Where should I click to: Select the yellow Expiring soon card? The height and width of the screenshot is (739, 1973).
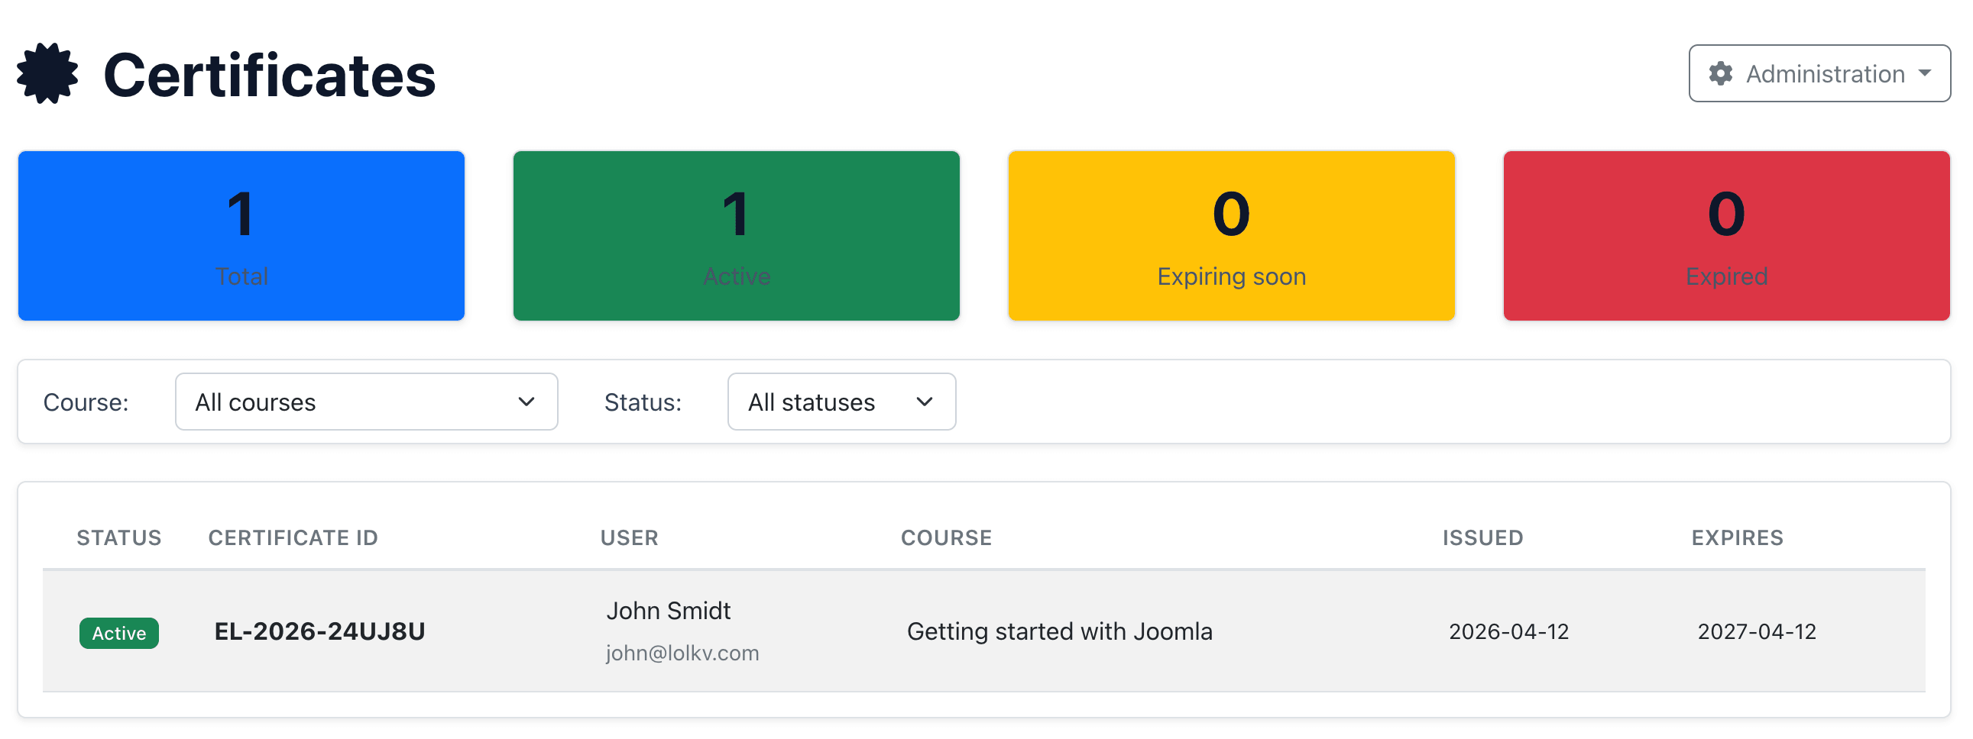click(1231, 236)
